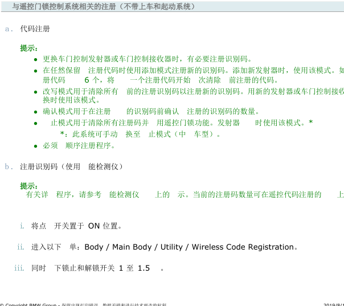Click the second green '提示:' label
The image size is (344, 306).
tap(28, 186)
